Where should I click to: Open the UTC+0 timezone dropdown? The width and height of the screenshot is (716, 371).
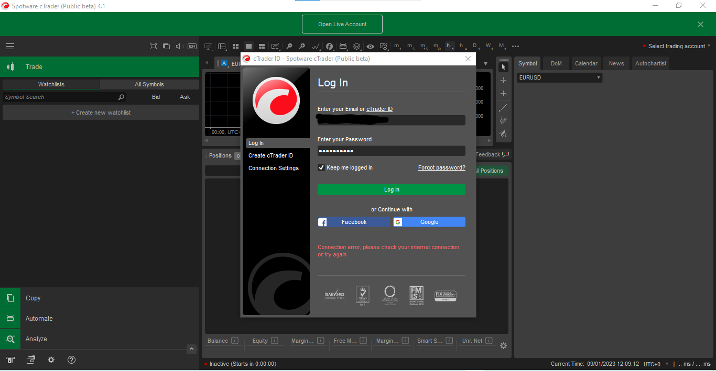[656, 364]
